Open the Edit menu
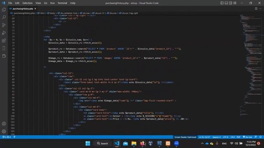The width and height of the screenshot is (264, 148). (x=17, y=3)
